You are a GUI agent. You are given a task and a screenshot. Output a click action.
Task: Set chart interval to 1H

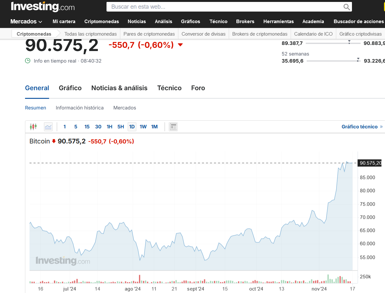(x=109, y=127)
